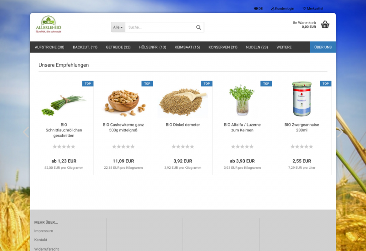Open the shopping basket icon
This screenshot has width=366, height=251.
click(x=325, y=25)
